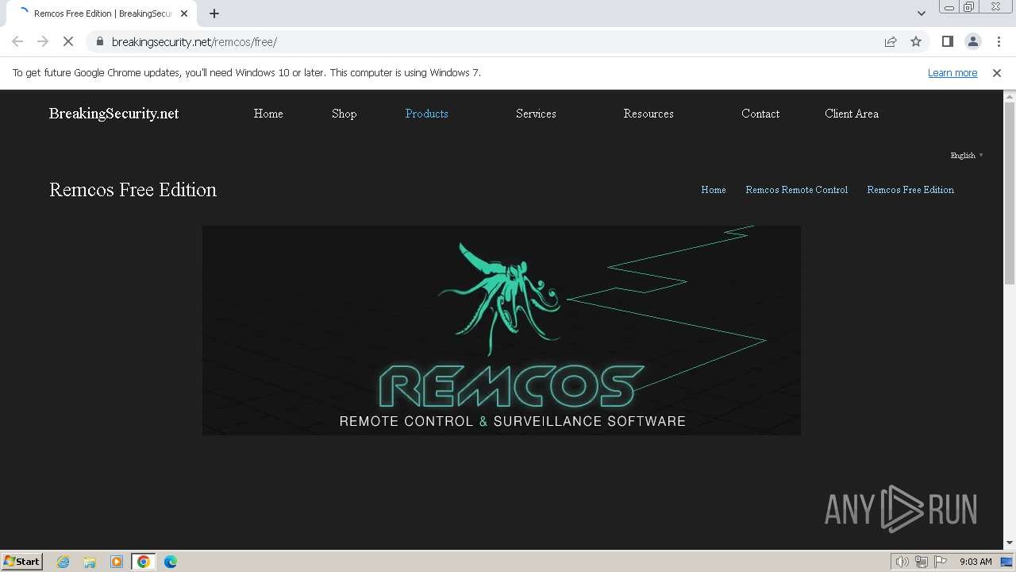Select the Chrome taskbar icon

(144, 562)
